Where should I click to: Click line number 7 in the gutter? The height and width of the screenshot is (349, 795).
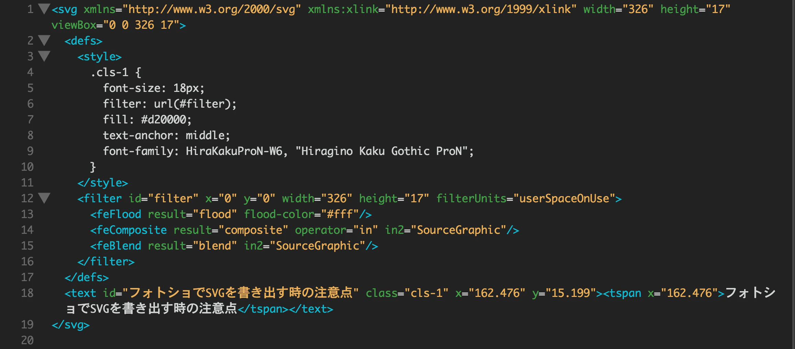31,120
